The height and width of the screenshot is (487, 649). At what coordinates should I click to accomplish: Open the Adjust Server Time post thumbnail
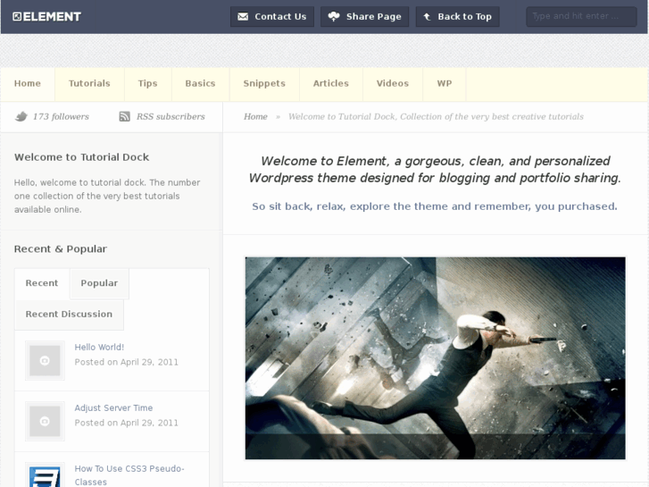[45, 421]
